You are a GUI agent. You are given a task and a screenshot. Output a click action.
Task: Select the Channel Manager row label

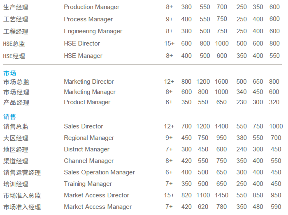(x=88, y=161)
